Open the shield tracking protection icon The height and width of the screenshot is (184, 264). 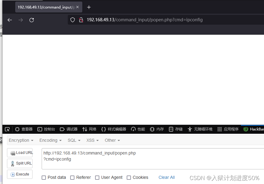[73, 20]
